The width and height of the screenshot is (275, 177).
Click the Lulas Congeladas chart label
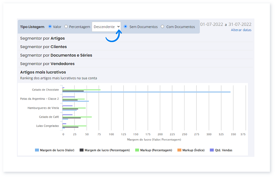[x=47, y=126]
